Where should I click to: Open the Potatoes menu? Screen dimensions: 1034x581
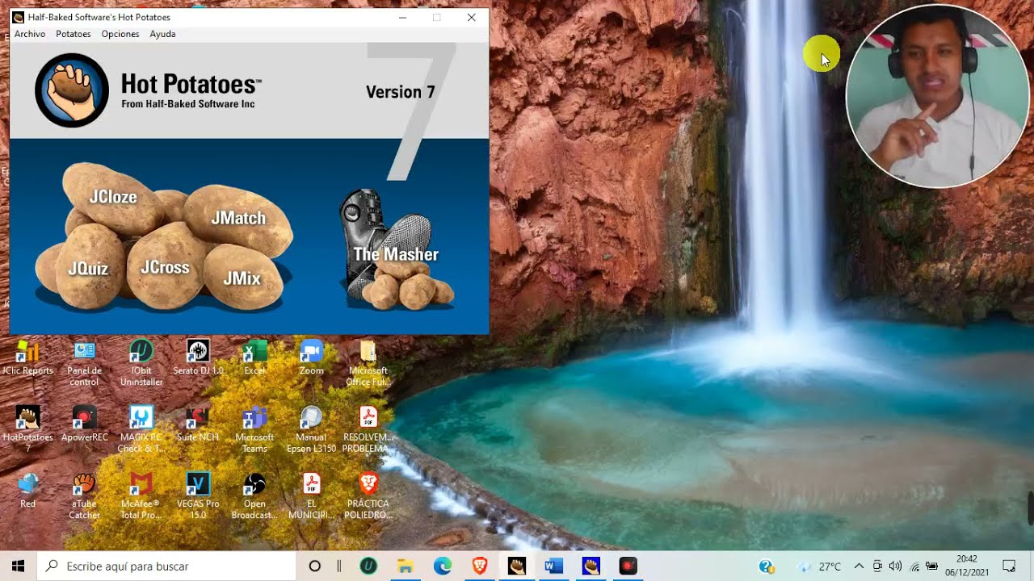74,34
